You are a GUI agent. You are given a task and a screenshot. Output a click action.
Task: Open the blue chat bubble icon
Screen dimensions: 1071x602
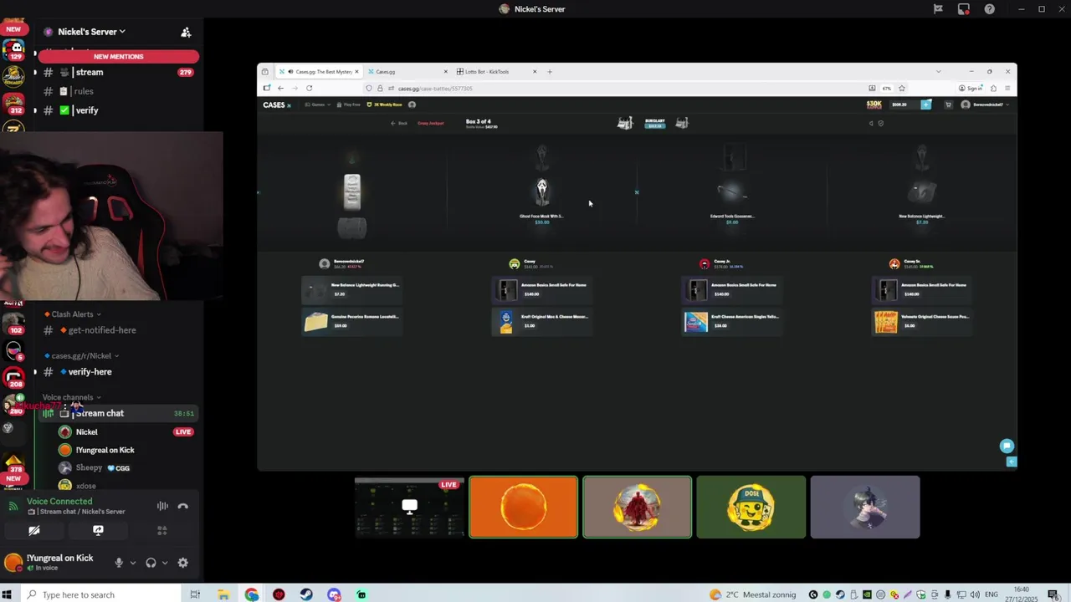click(x=1007, y=446)
